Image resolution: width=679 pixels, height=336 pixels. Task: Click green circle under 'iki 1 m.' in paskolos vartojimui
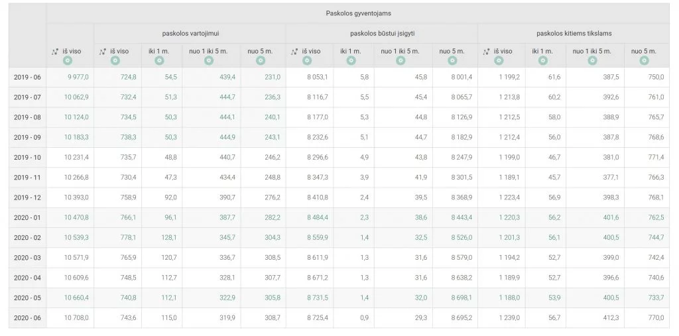click(159, 60)
